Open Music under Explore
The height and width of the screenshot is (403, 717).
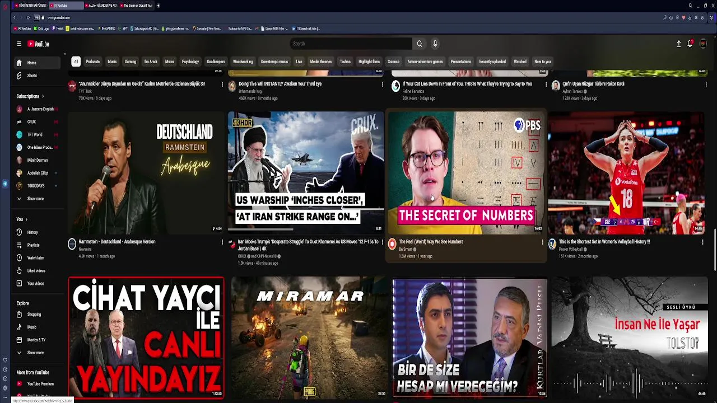pyautogui.click(x=38, y=327)
